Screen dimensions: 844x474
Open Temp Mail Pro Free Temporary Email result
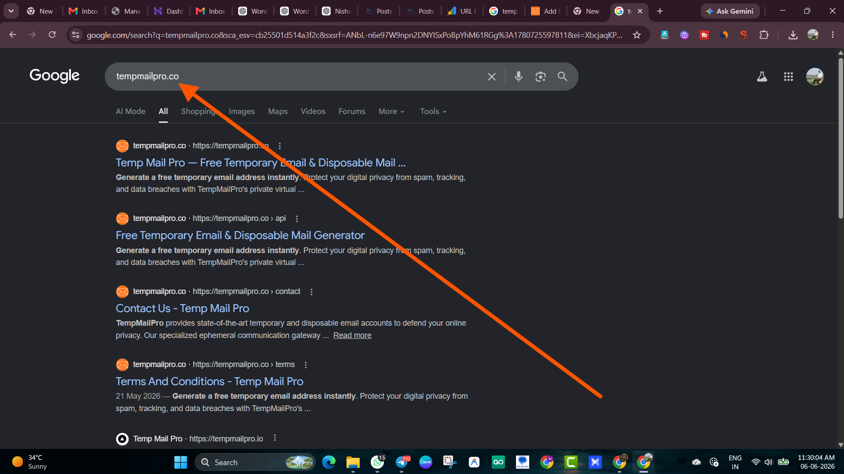(261, 163)
